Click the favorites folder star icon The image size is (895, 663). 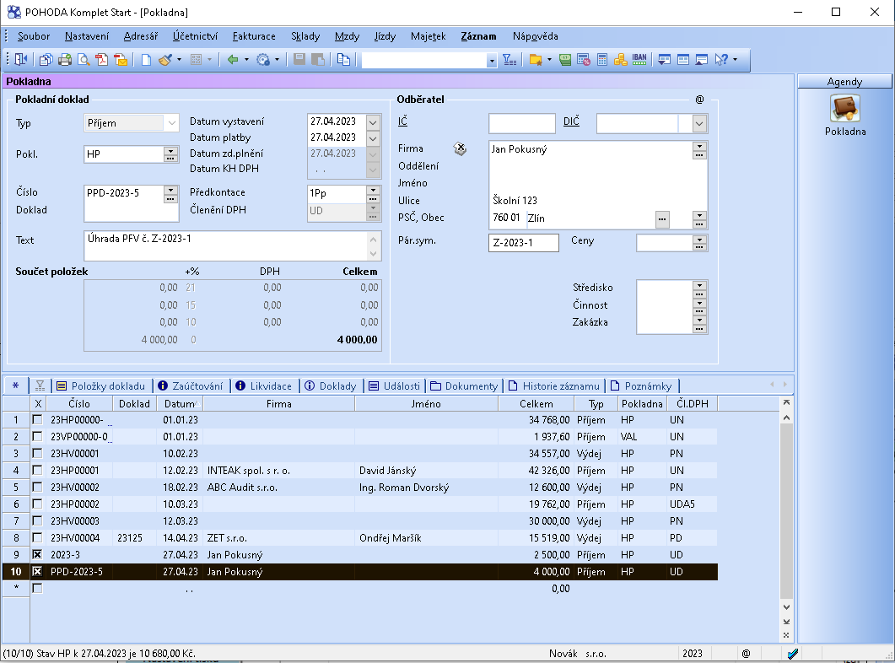pyautogui.click(x=536, y=59)
